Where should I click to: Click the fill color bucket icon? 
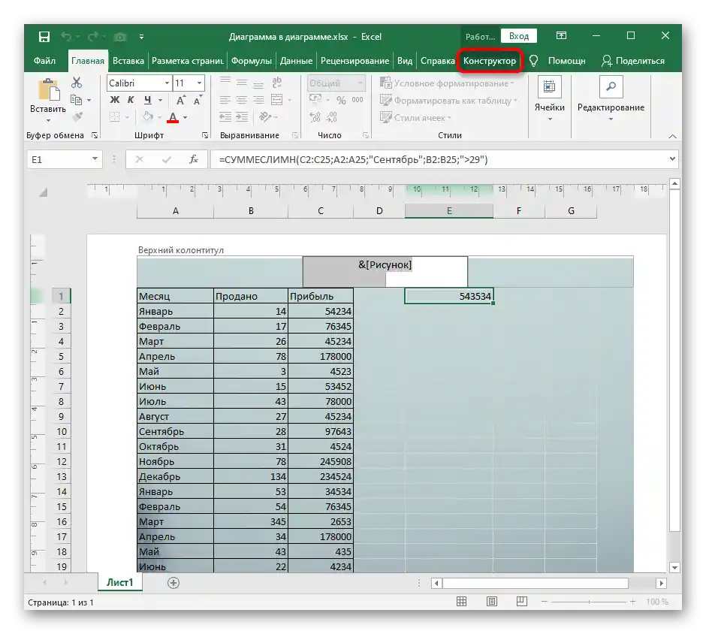[148, 116]
